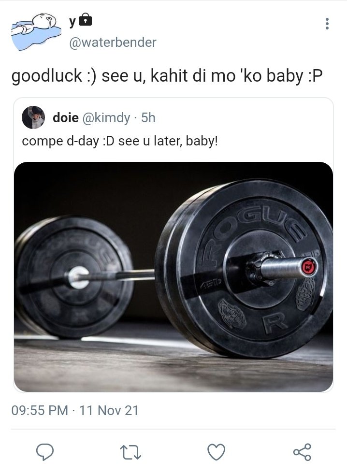Tap the reply speech bubble icon

tap(45, 452)
